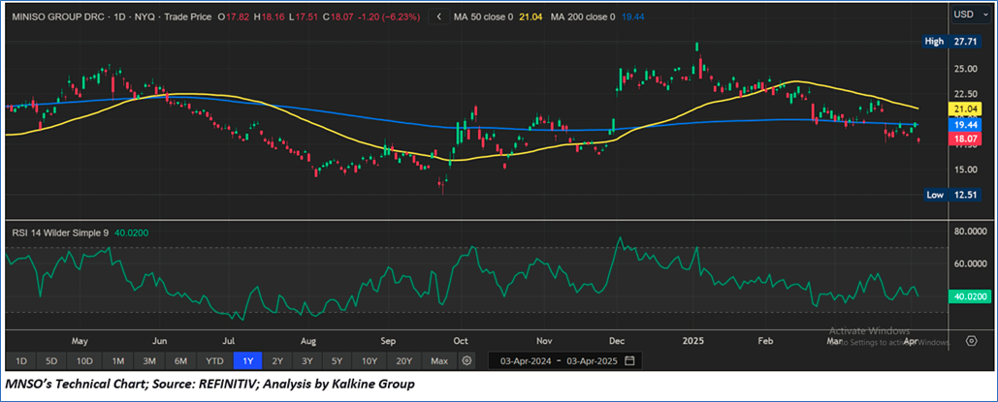
Task: Click the axis settings icon at bottom right
Action: (x=971, y=342)
